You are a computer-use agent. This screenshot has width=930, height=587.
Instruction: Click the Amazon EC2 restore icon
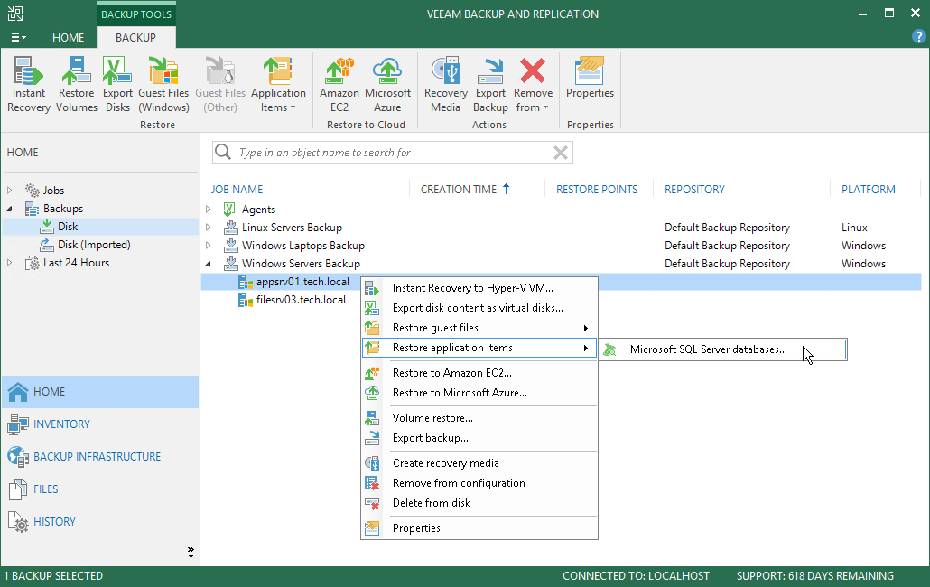339,84
